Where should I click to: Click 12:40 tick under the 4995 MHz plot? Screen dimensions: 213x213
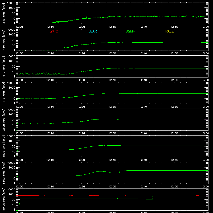[x=143, y=160]
